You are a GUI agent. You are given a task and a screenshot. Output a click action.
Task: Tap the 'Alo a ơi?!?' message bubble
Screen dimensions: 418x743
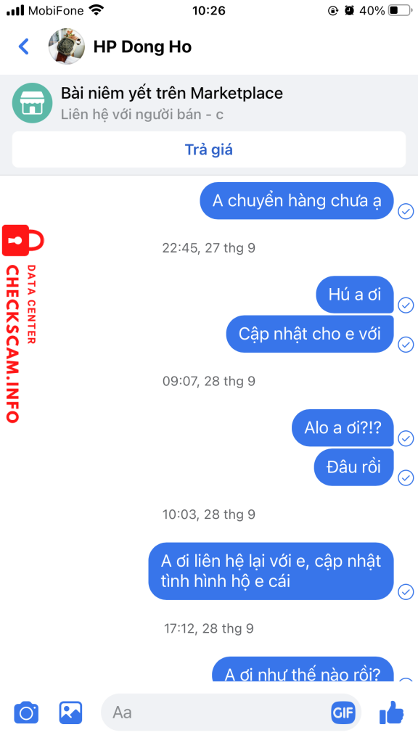(x=343, y=428)
